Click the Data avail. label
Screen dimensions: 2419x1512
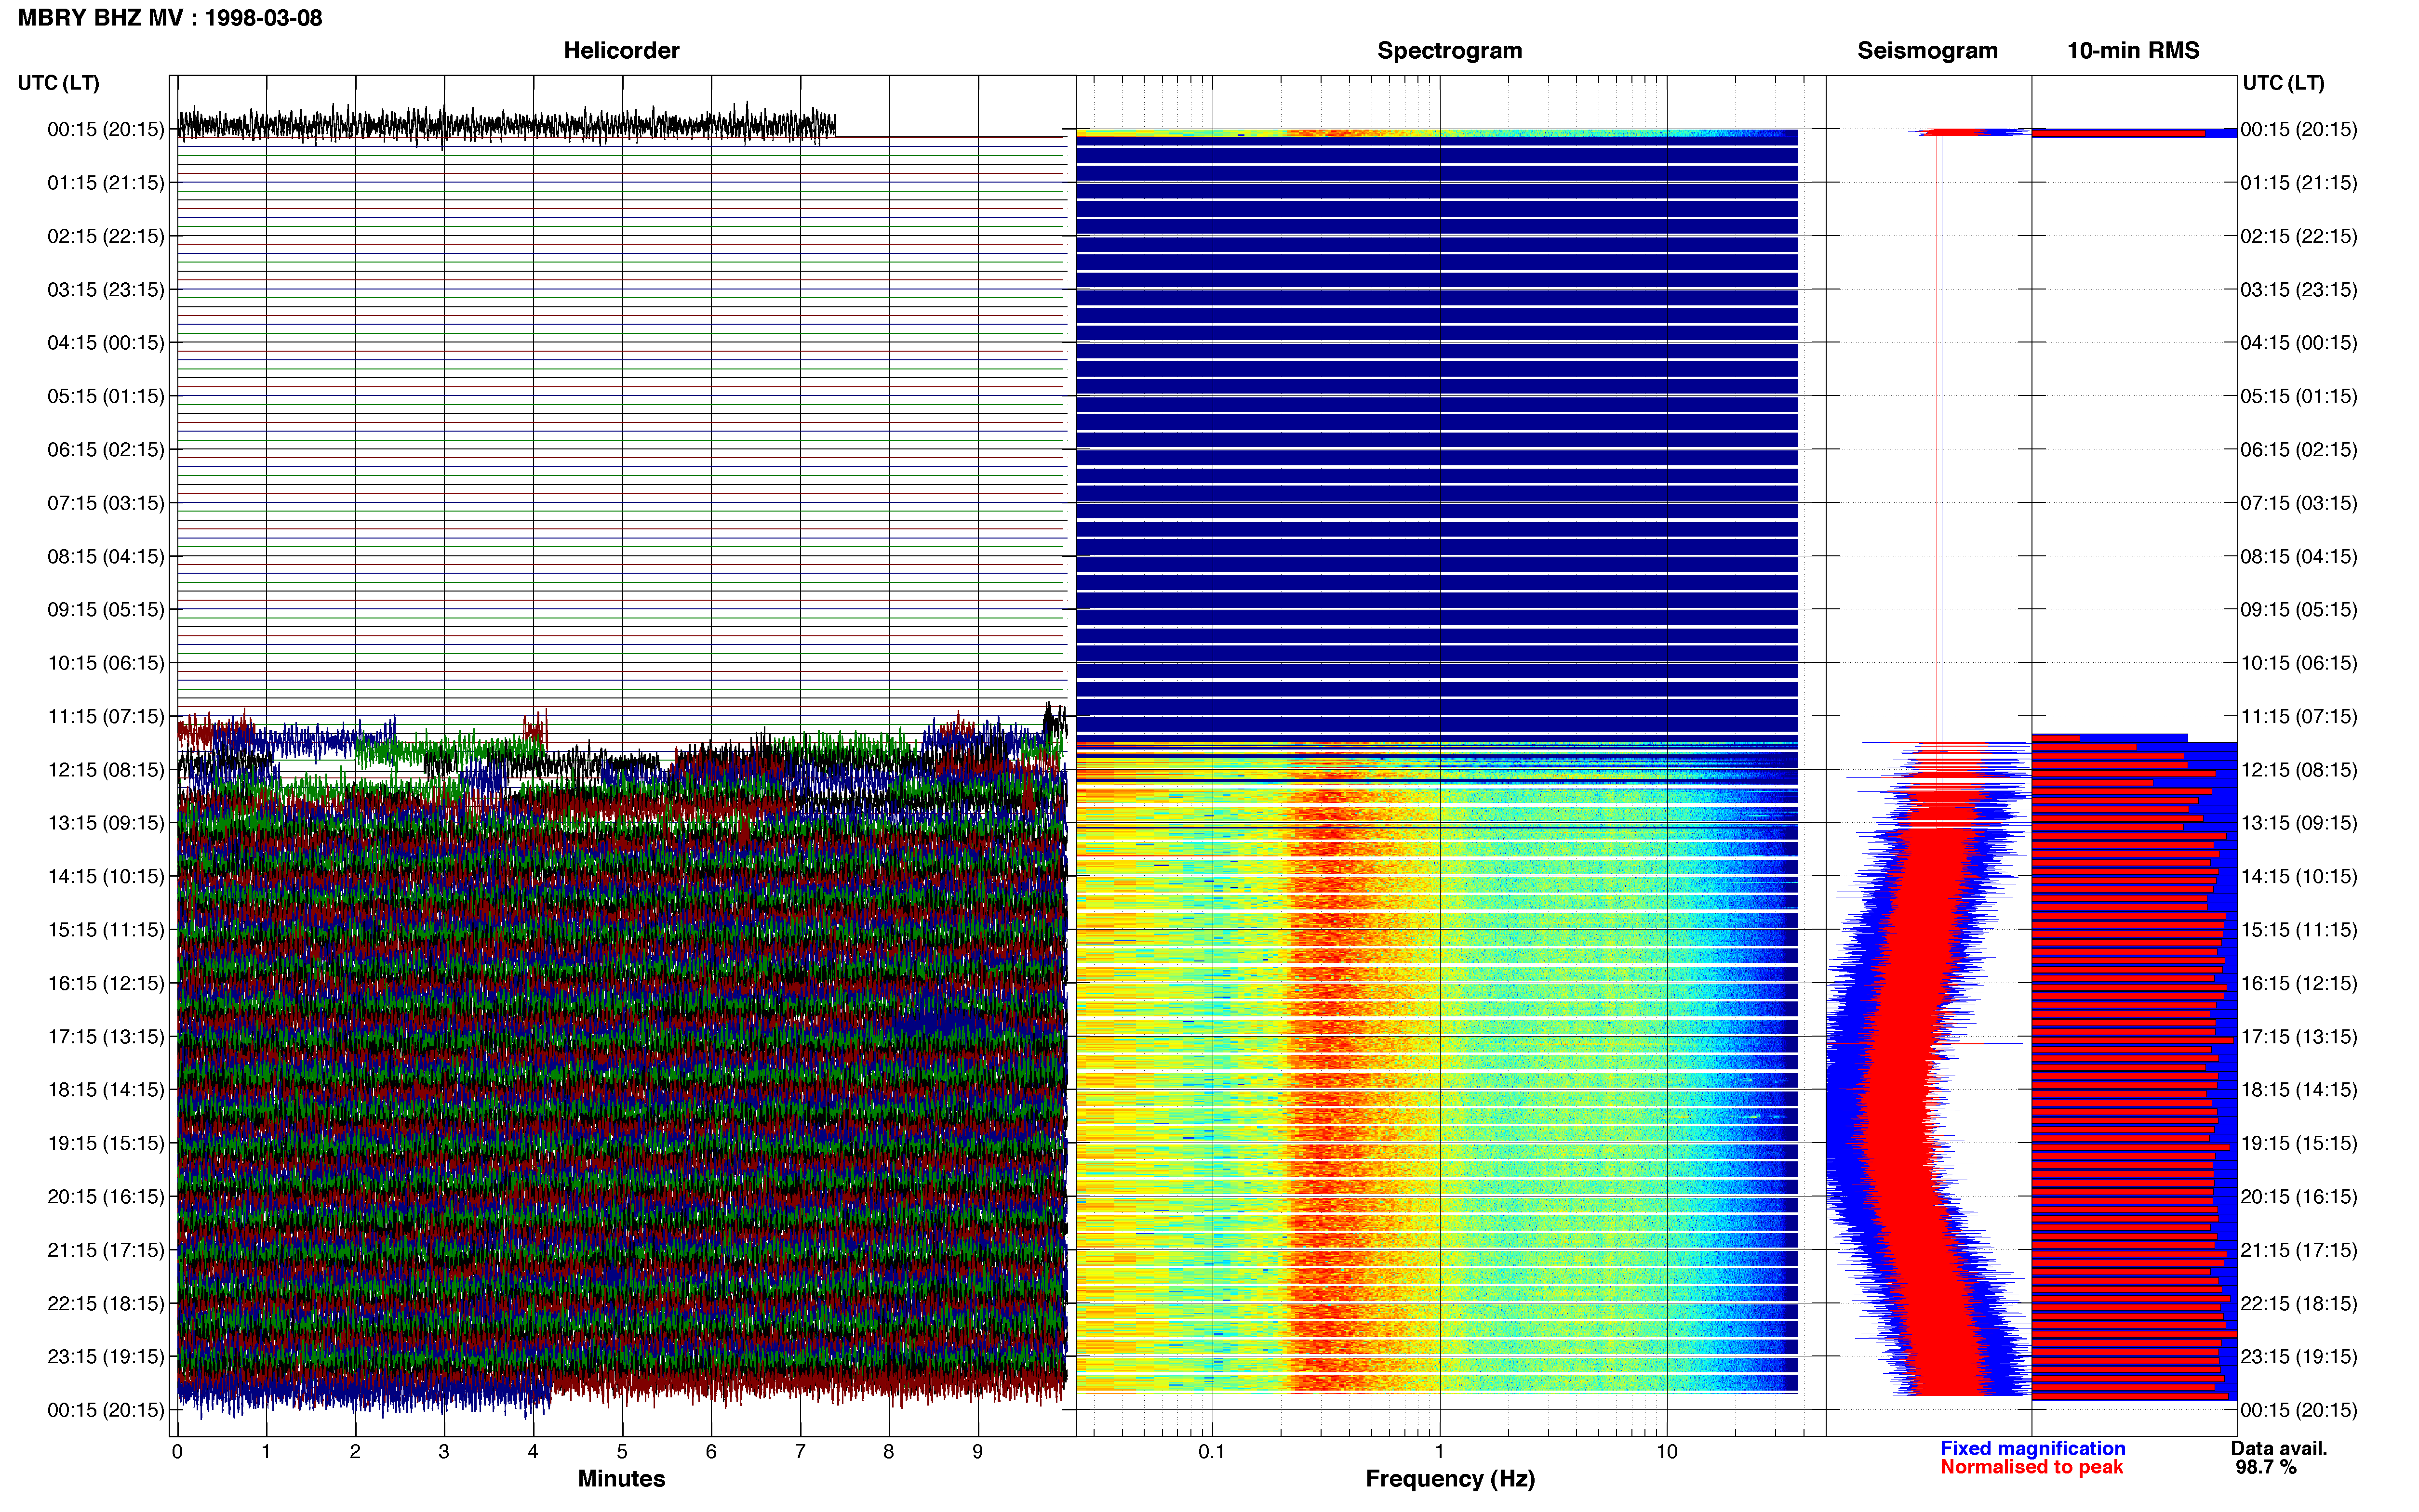(2279, 1448)
